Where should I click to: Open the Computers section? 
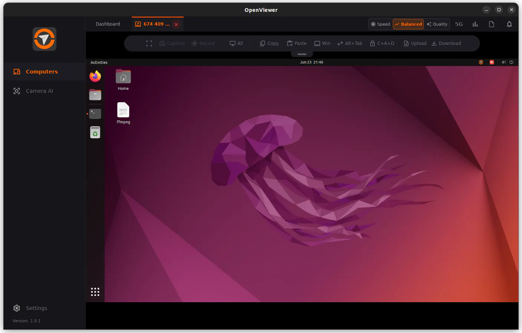point(45,72)
